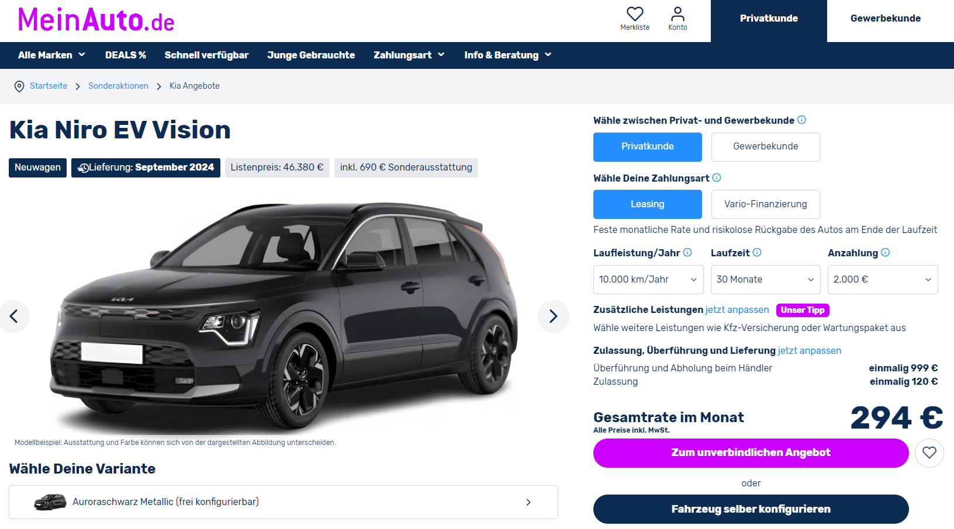
Task: Click Kia Angebote breadcrumb text
Action: pos(195,86)
